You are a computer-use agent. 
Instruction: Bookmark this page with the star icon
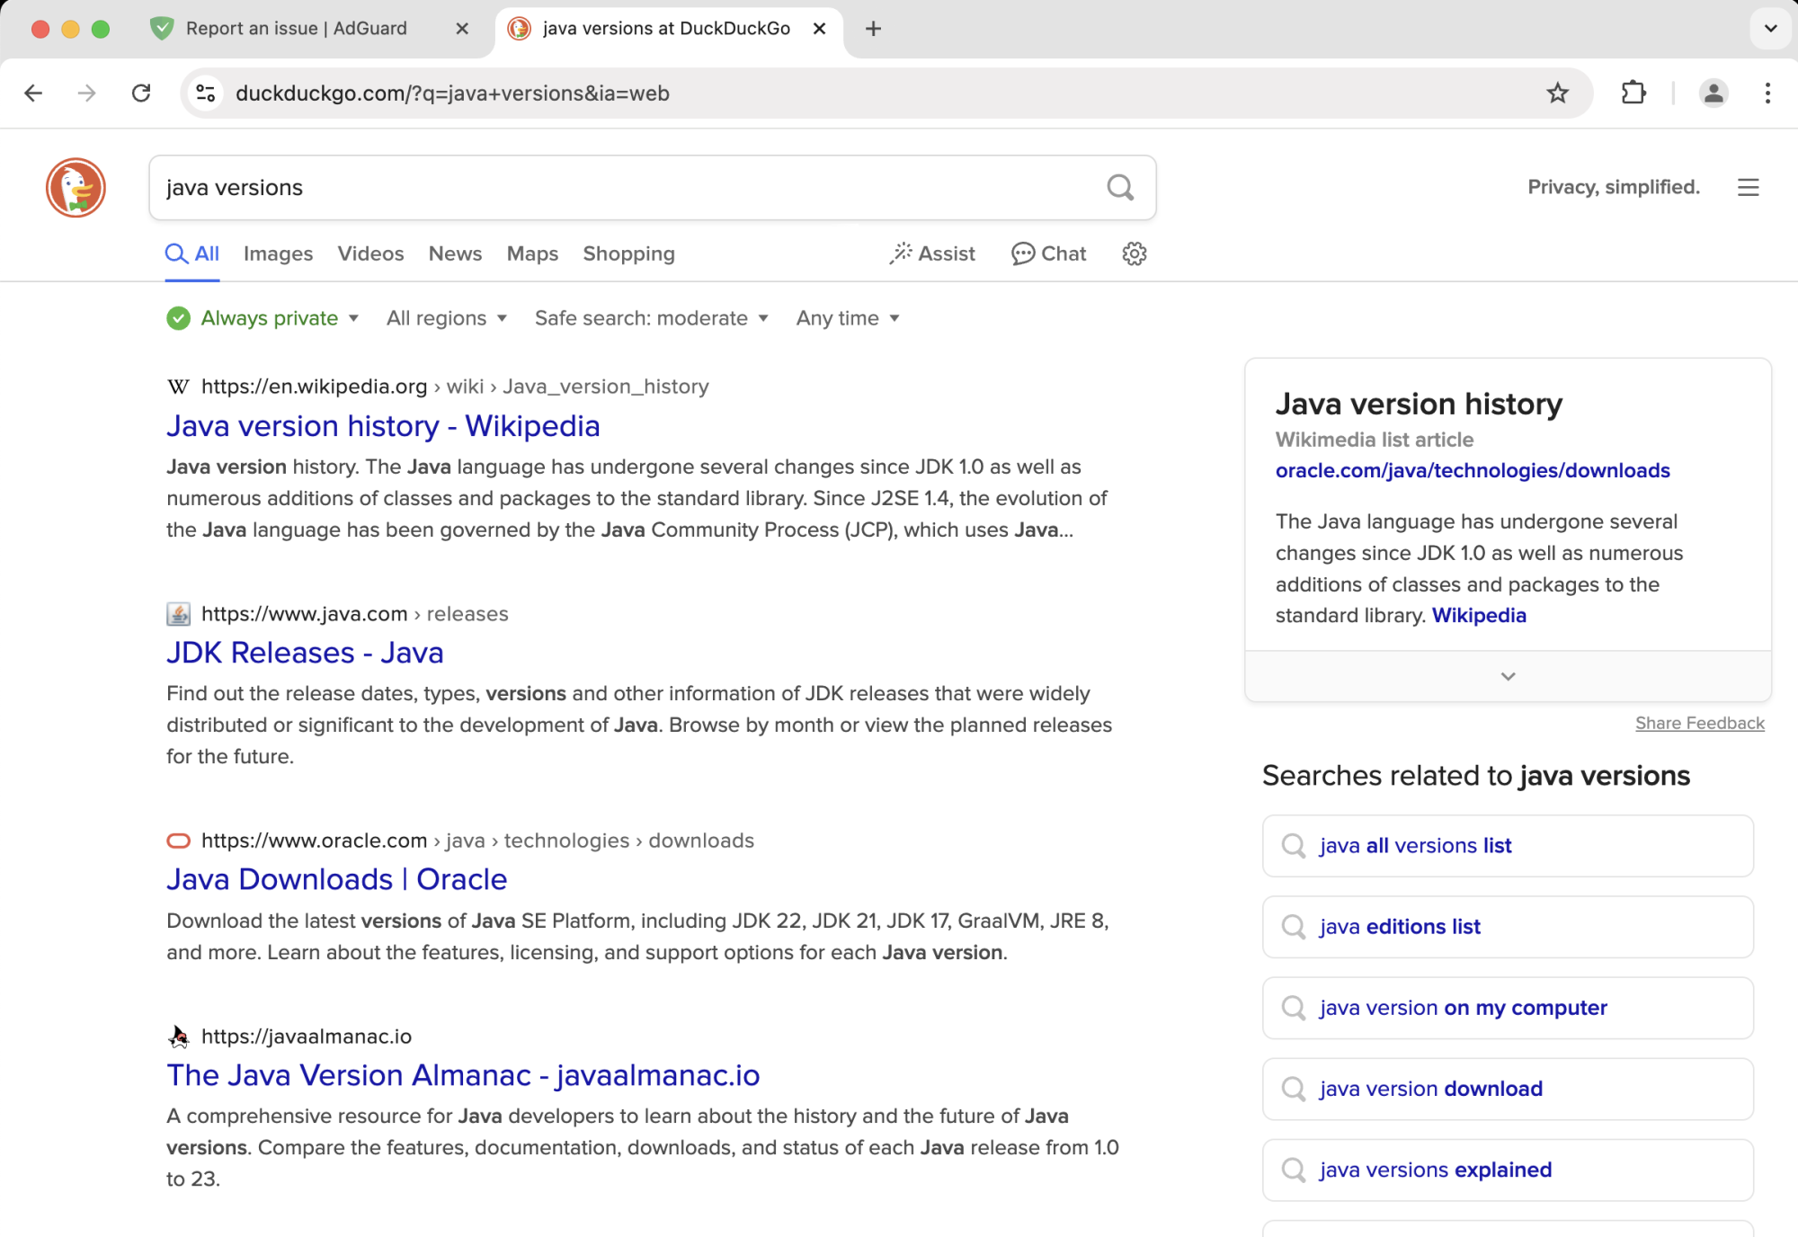click(x=1558, y=93)
